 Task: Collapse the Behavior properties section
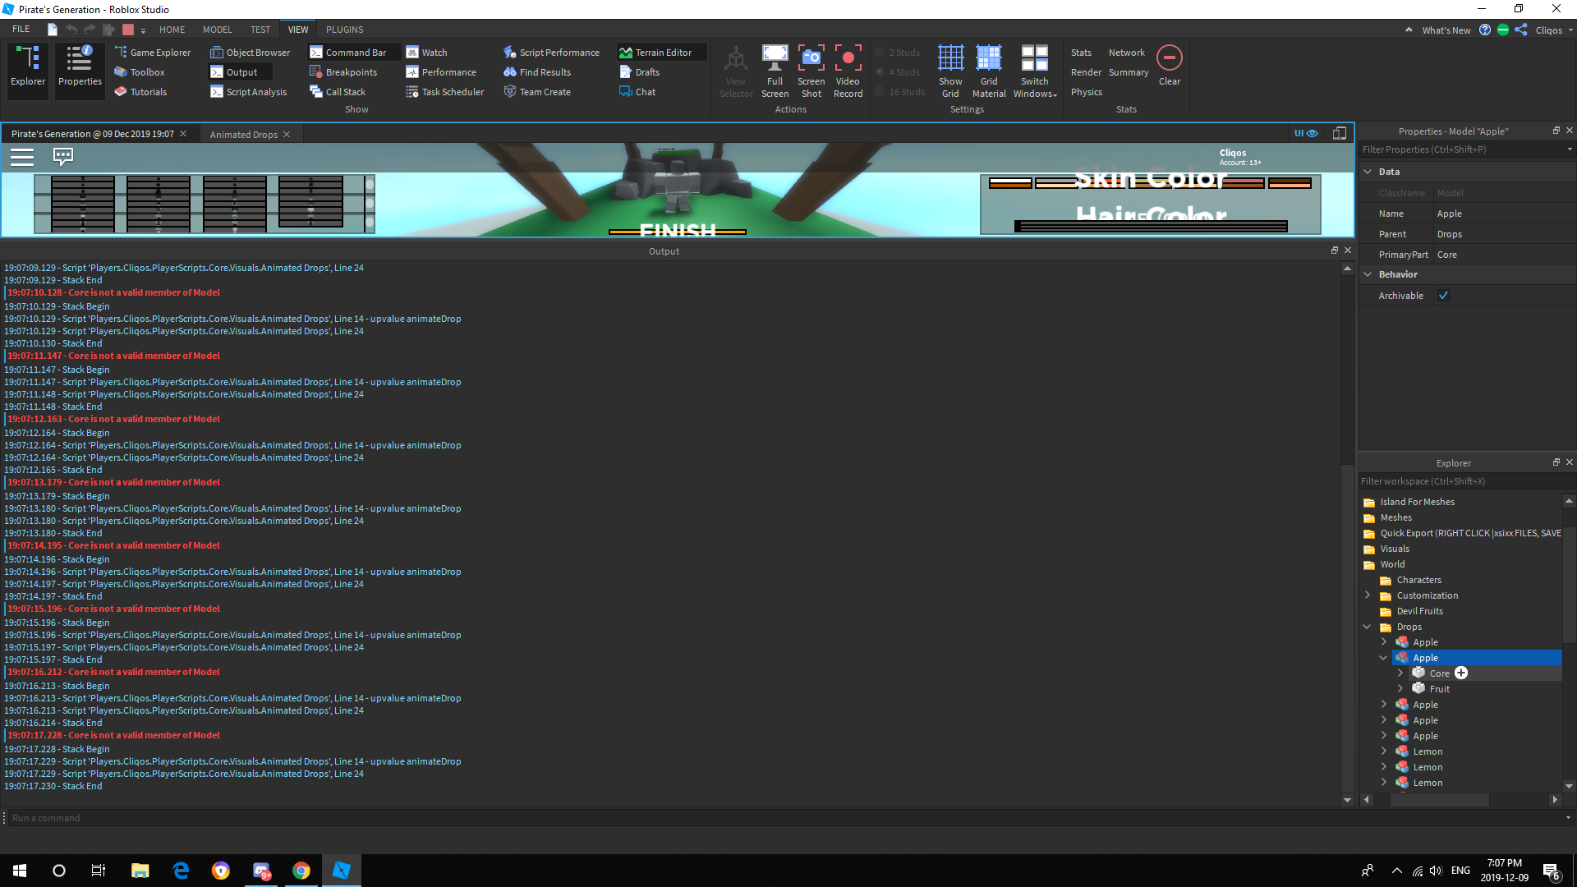coord(1368,274)
